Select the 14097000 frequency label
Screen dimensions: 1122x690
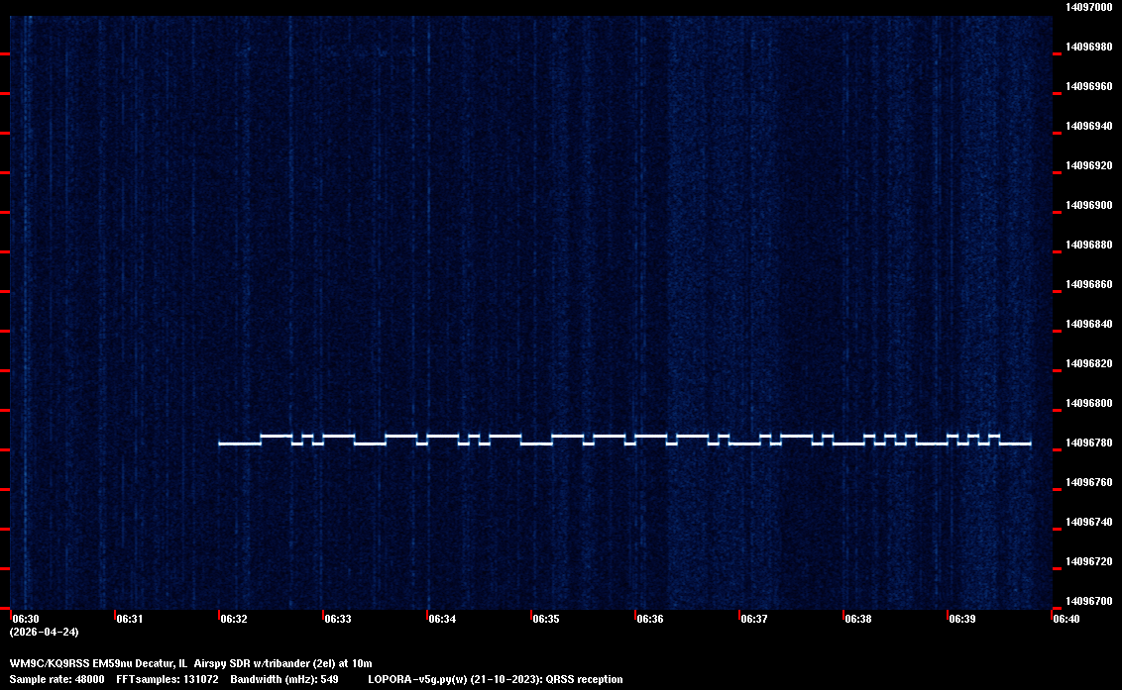[x=1088, y=7]
